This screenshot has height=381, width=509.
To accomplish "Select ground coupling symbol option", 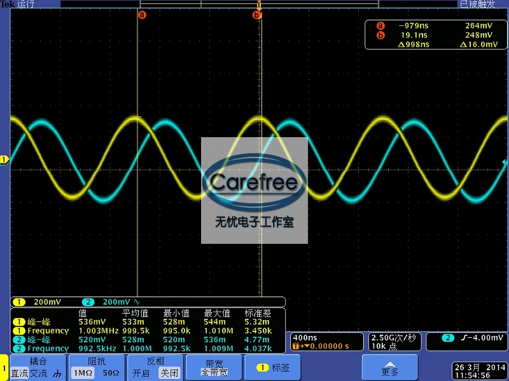I will tap(57, 373).
